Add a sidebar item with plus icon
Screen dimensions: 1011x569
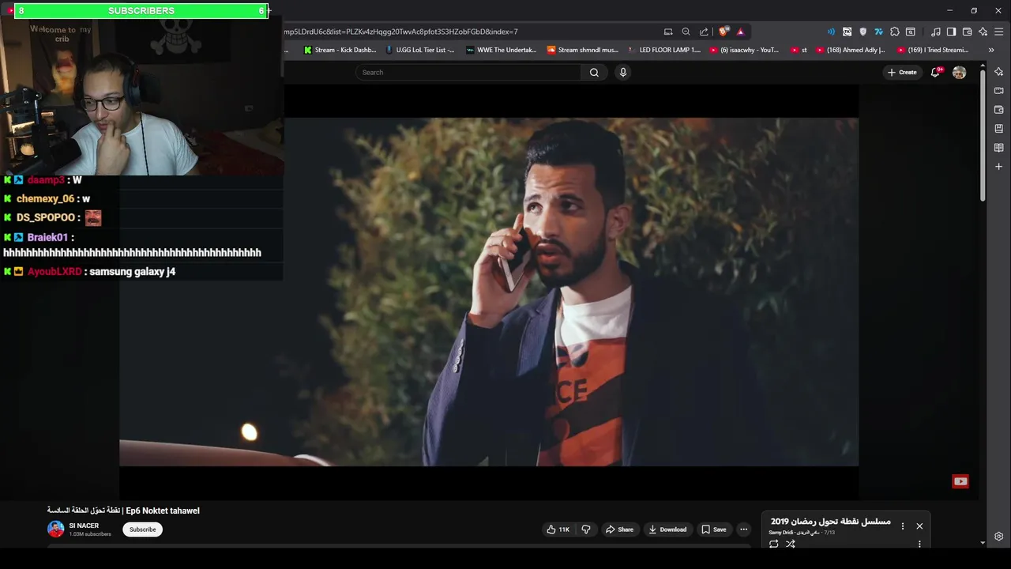point(998,167)
